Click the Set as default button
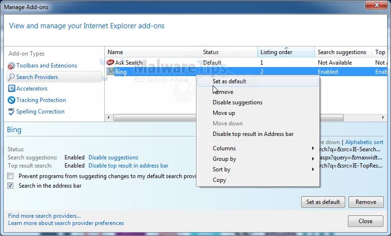Viewport: 391px width, 236px height. [x=323, y=202]
